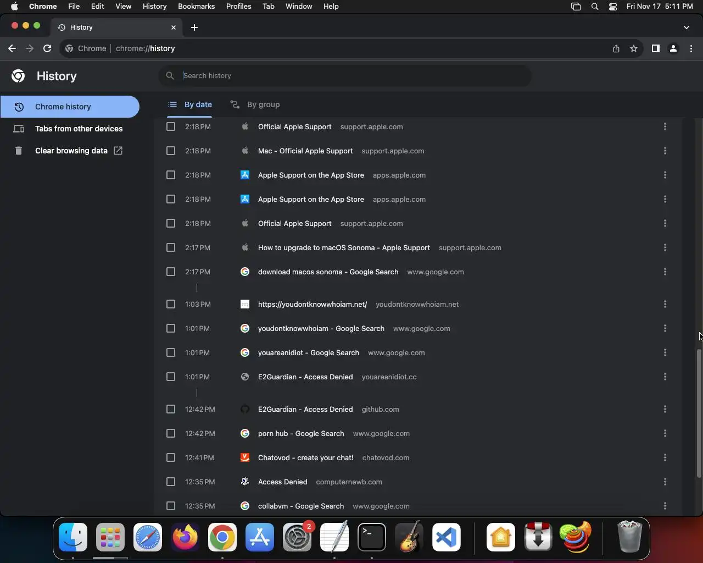Close the History tab
This screenshot has height=563, width=703.
174,27
